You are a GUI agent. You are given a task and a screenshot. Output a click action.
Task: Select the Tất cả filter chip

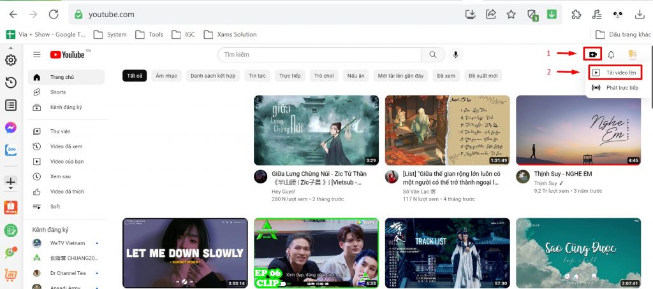coord(135,76)
